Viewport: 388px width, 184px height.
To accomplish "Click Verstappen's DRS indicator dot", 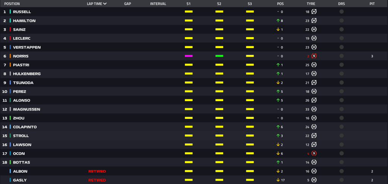I will [x=341, y=47].
